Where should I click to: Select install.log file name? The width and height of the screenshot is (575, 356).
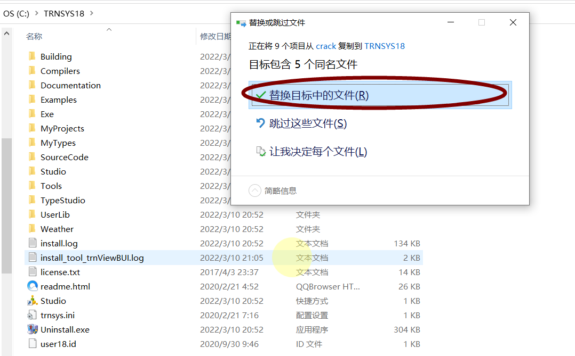[59, 243]
